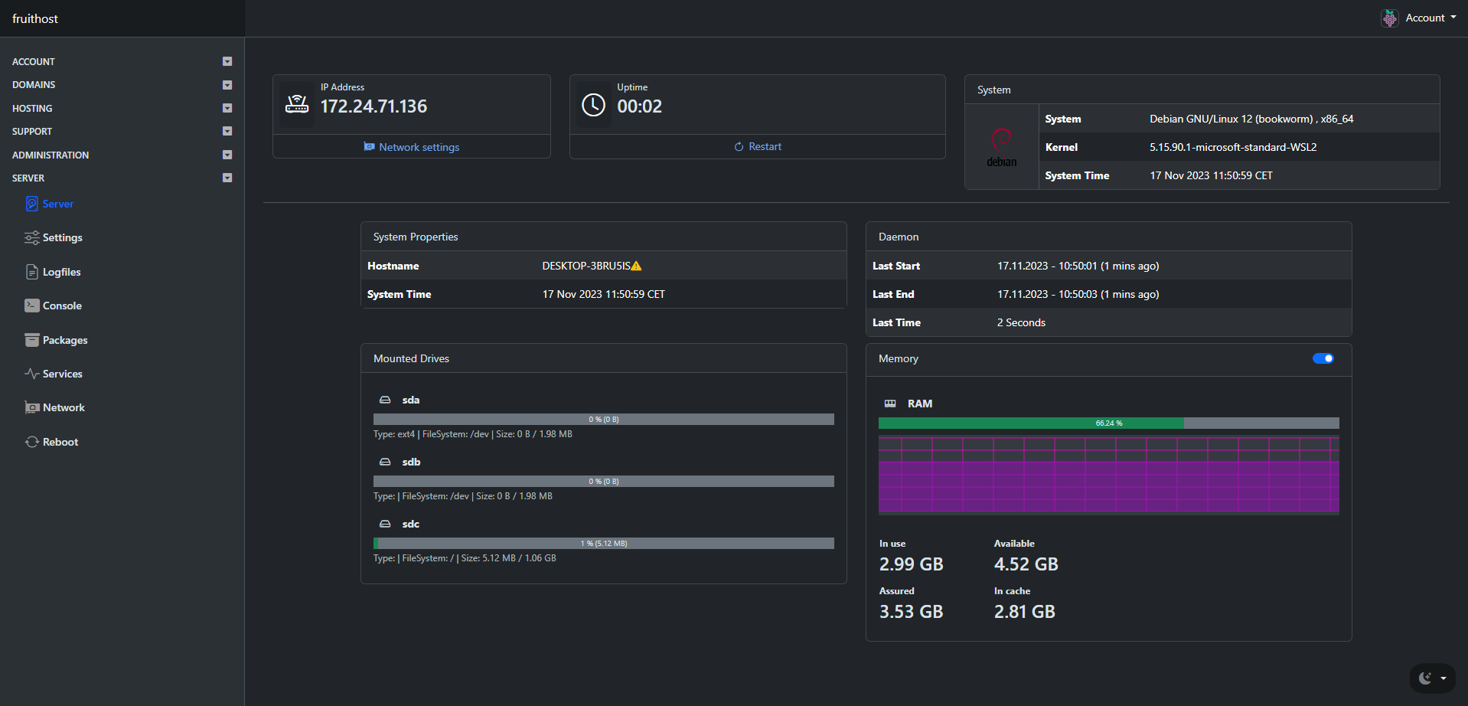Click the hostname warning triangle icon
The image size is (1468, 706).
click(636, 266)
